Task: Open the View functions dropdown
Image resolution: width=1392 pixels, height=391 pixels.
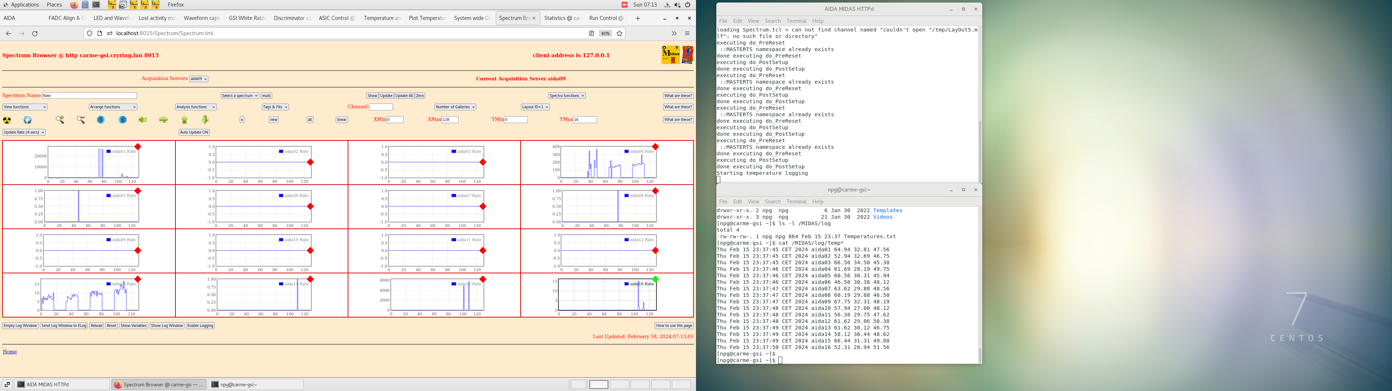Action: (24, 107)
